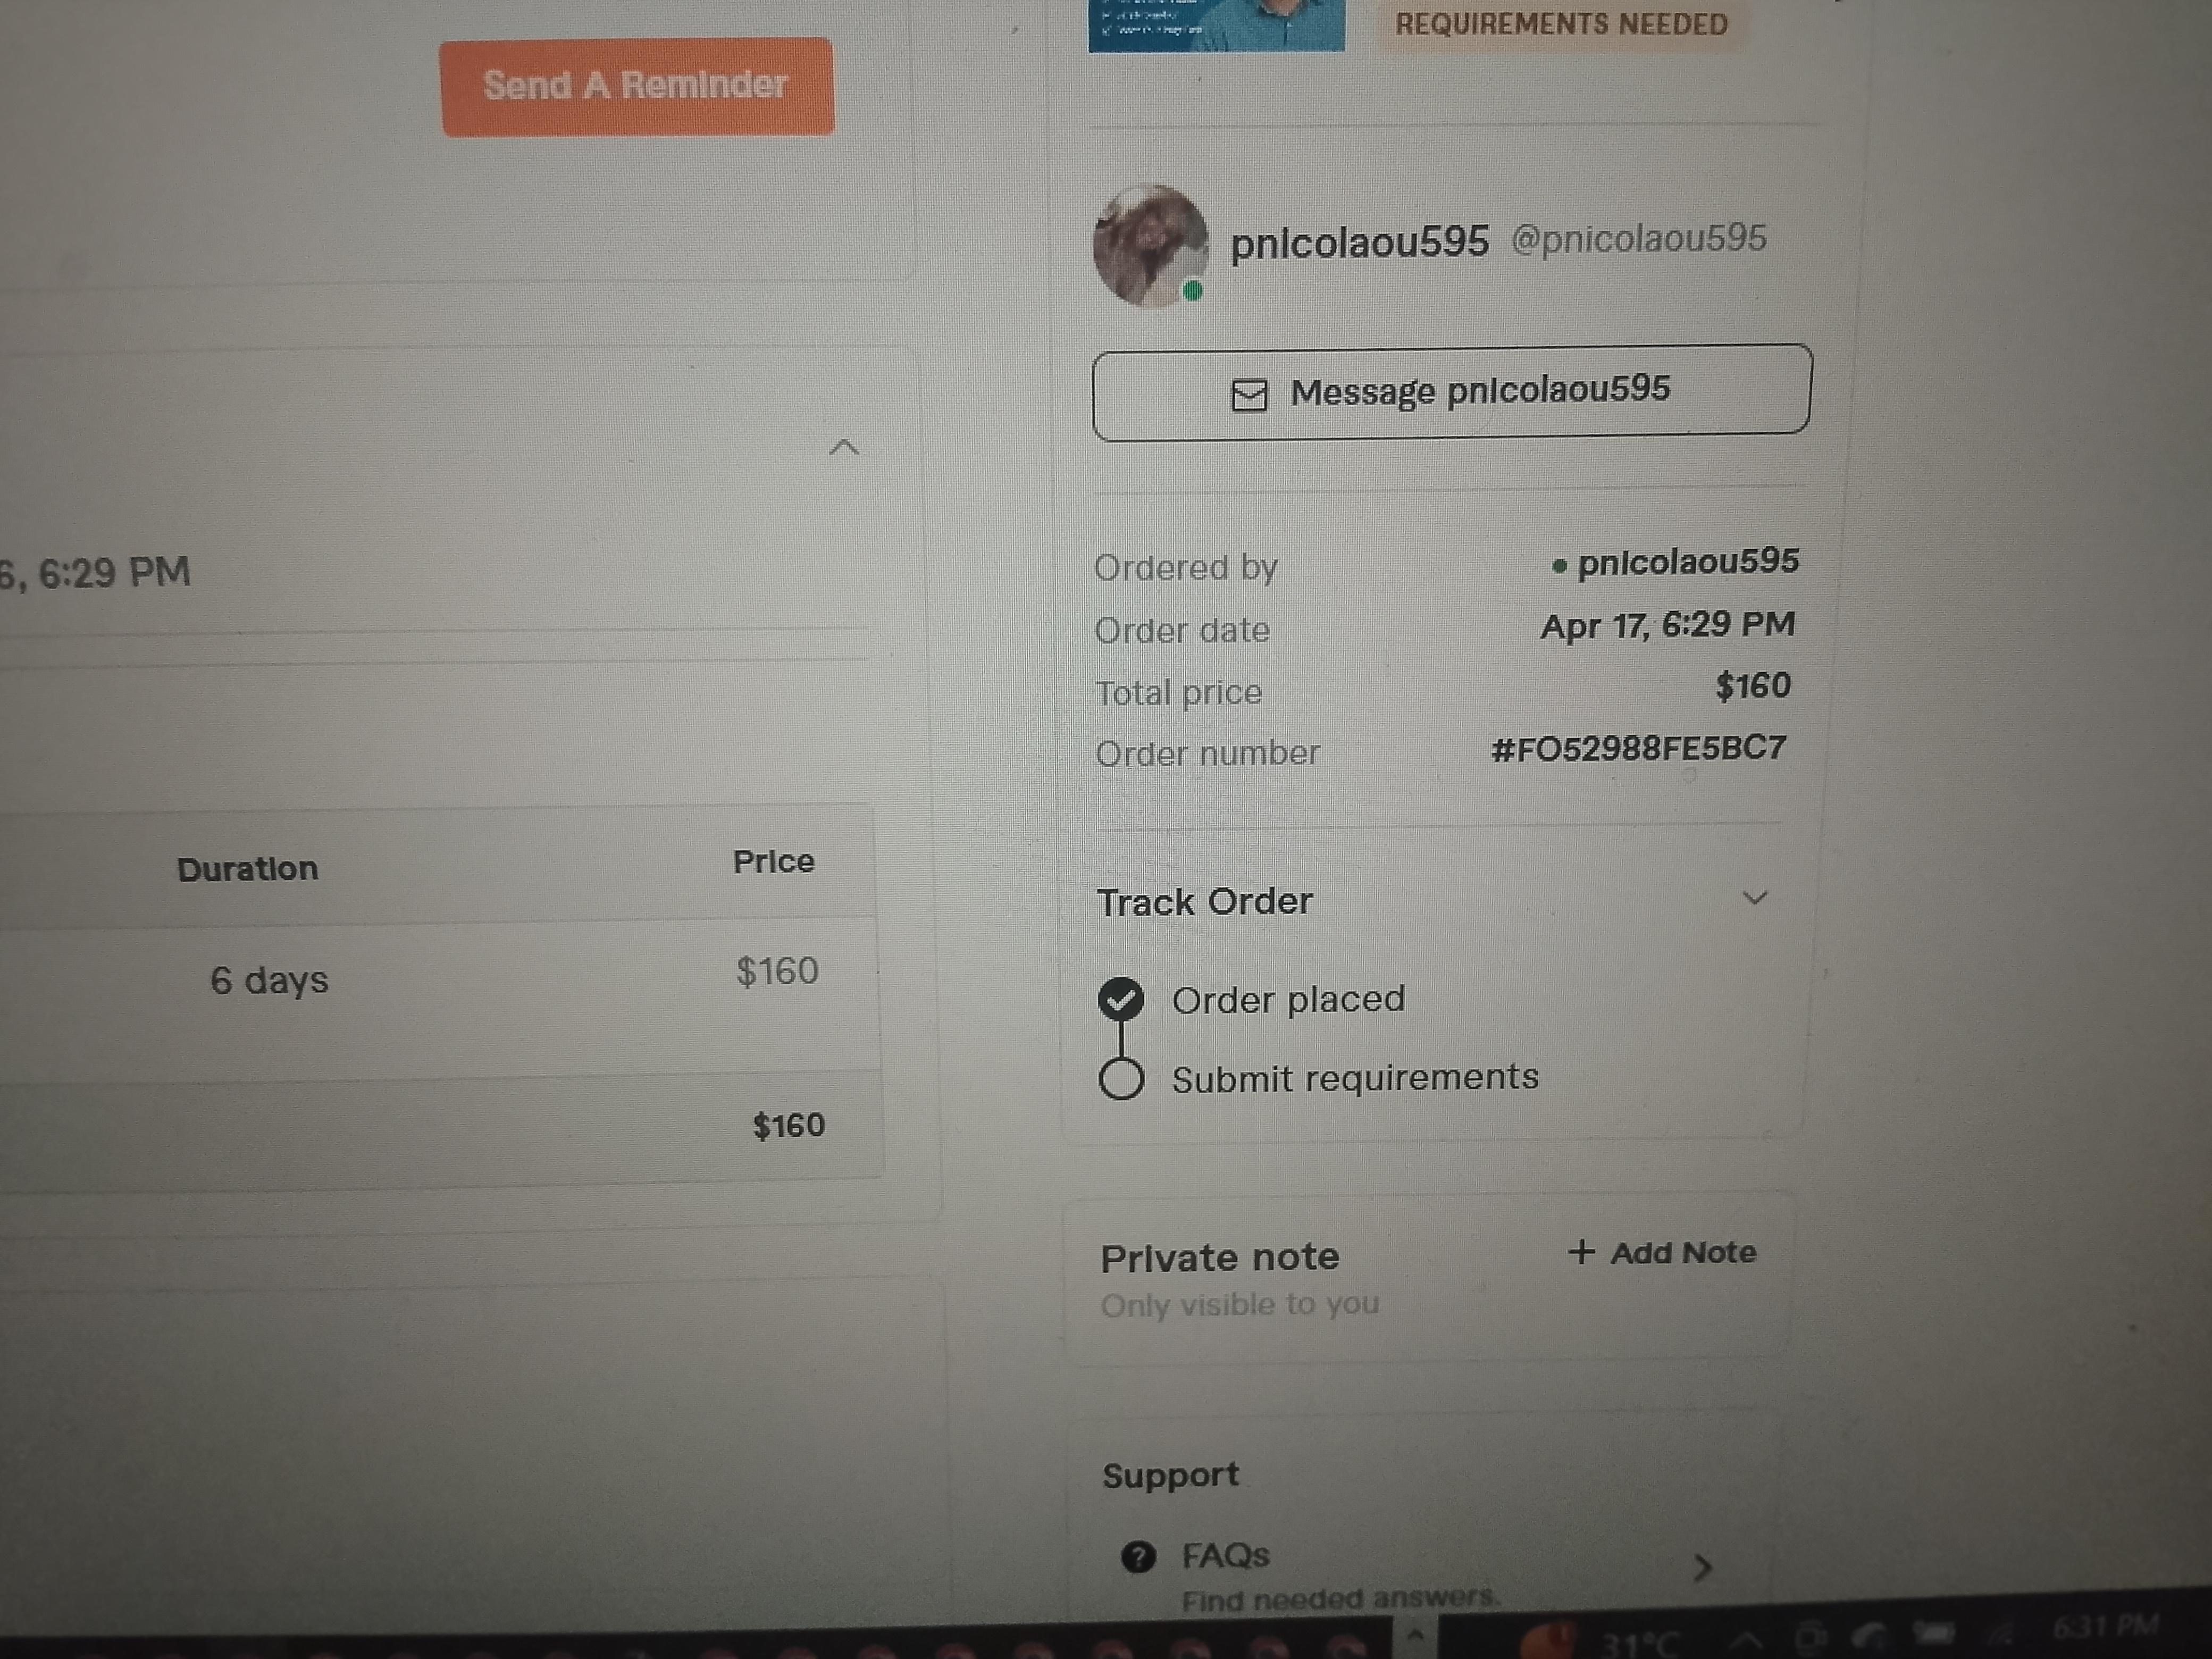Send A Reminder to the buyer

(x=637, y=87)
